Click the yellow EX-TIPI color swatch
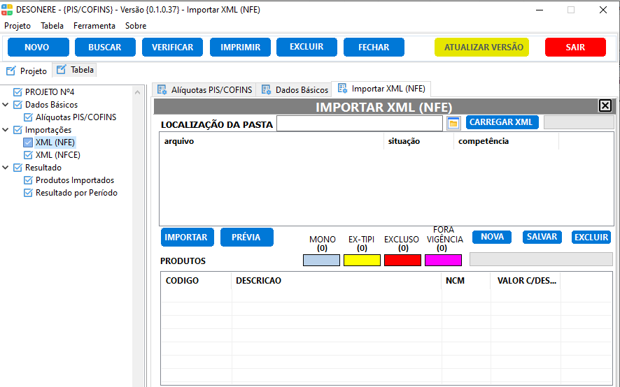 (x=362, y=261)
